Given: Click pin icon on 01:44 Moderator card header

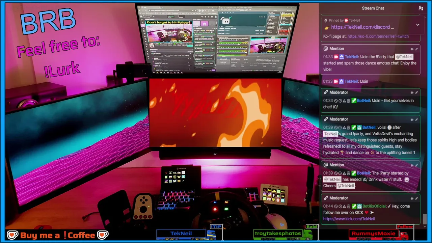Looking at the screenshot, I should tap(416, 198).
